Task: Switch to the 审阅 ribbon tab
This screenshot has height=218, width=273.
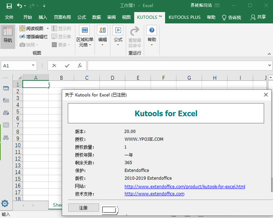Action: pyautogui.click(x=111, y=17)
